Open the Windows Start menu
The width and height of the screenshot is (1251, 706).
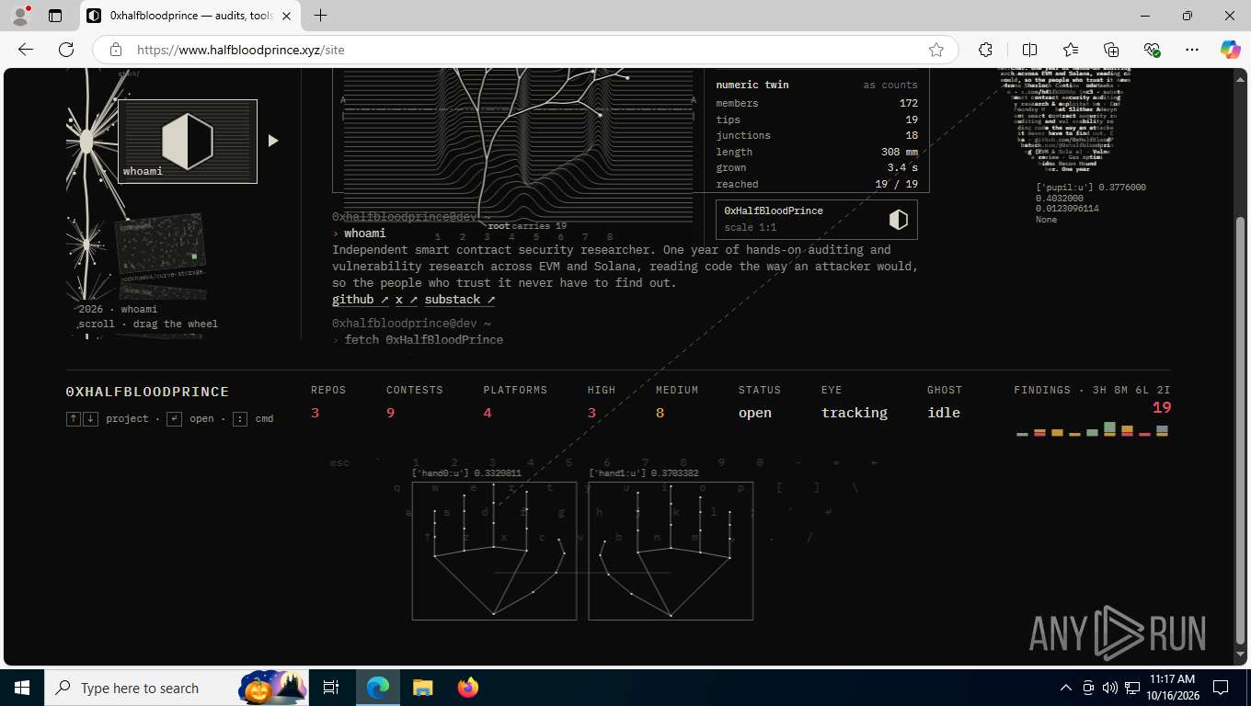click(x=21, y=688)
